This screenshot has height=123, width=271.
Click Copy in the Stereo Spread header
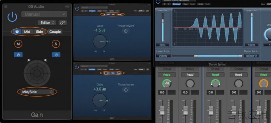(186, 4)
